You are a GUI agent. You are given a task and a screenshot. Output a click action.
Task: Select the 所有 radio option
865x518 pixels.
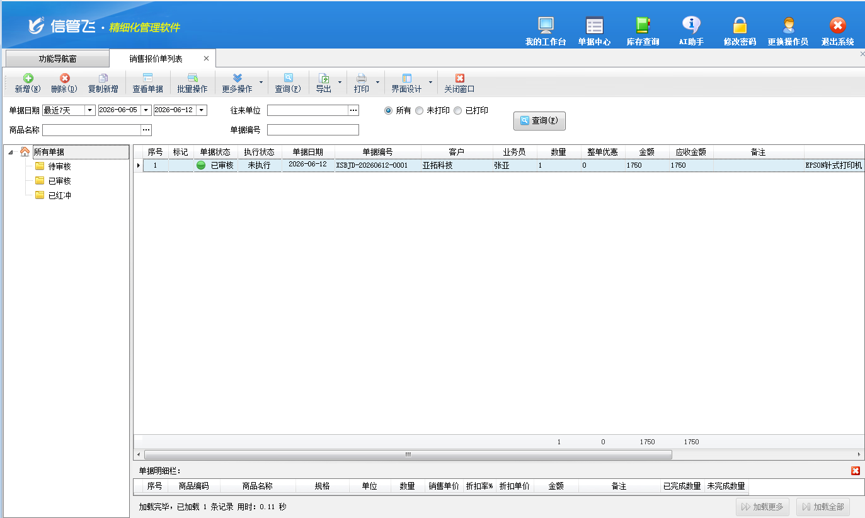click(x=388, y=110)
